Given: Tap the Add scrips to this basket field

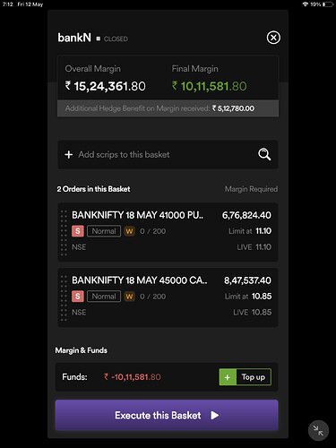Looking at the screenshot, I should pos(168,154).
